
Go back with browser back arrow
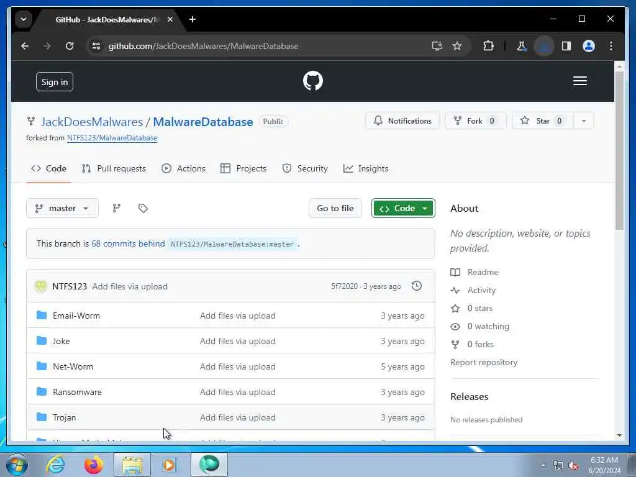[x=25, y=46]
